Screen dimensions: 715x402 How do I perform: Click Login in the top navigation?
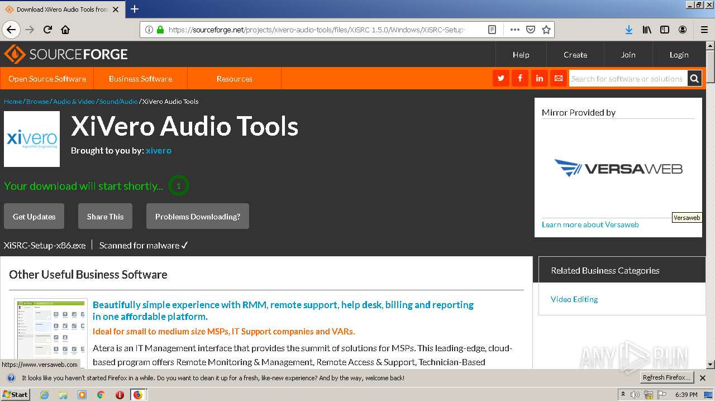tap(679, 54)
